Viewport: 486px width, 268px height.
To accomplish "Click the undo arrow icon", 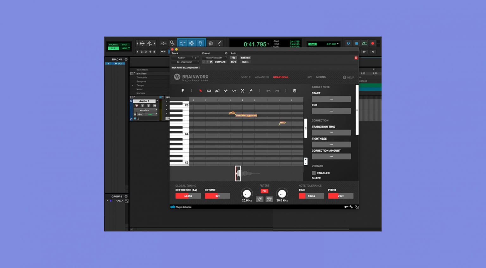I will (268, 91).
